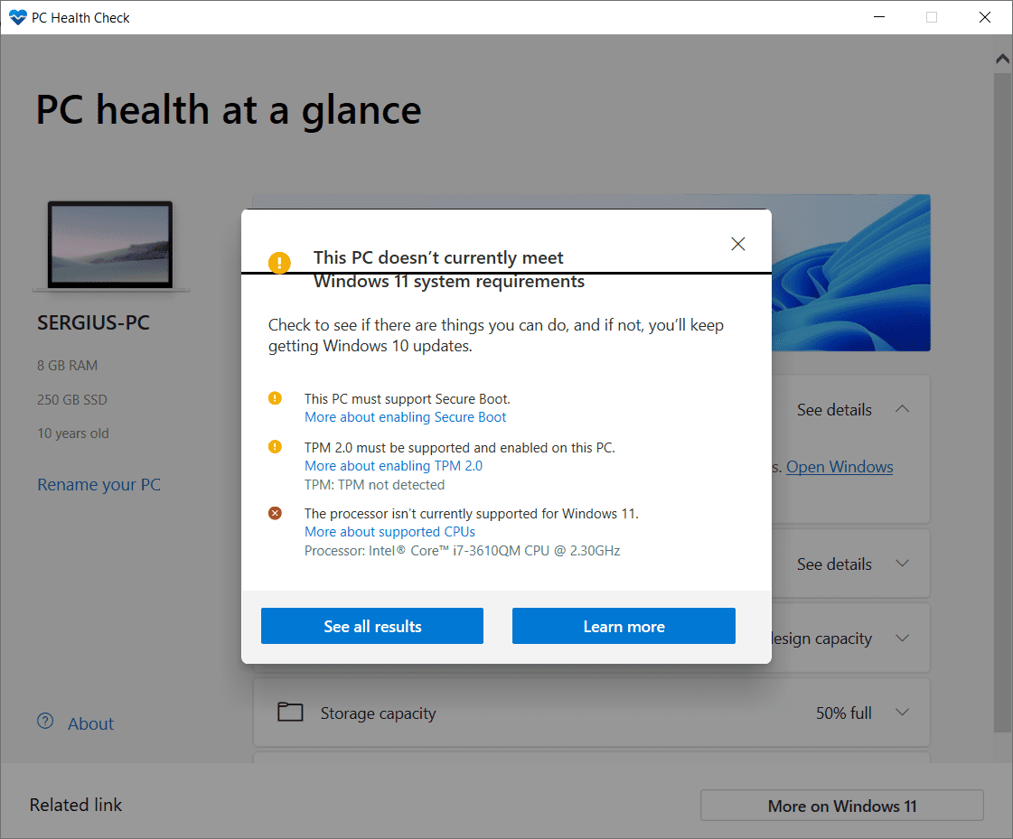Expand the design capacity chevron
The image size is (1013, 839).
click(x=903, y=639)
